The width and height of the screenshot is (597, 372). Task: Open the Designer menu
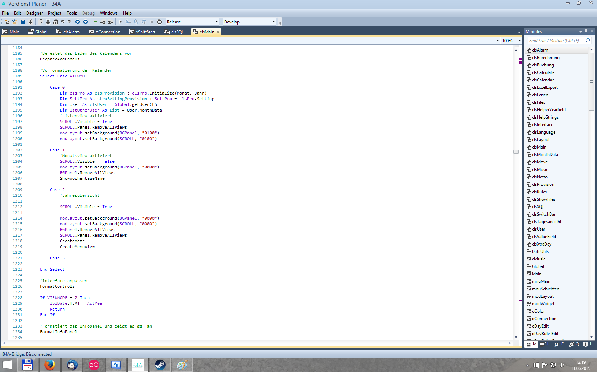point(35,13)
